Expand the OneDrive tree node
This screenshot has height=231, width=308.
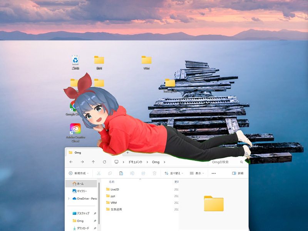pos(69,199)
